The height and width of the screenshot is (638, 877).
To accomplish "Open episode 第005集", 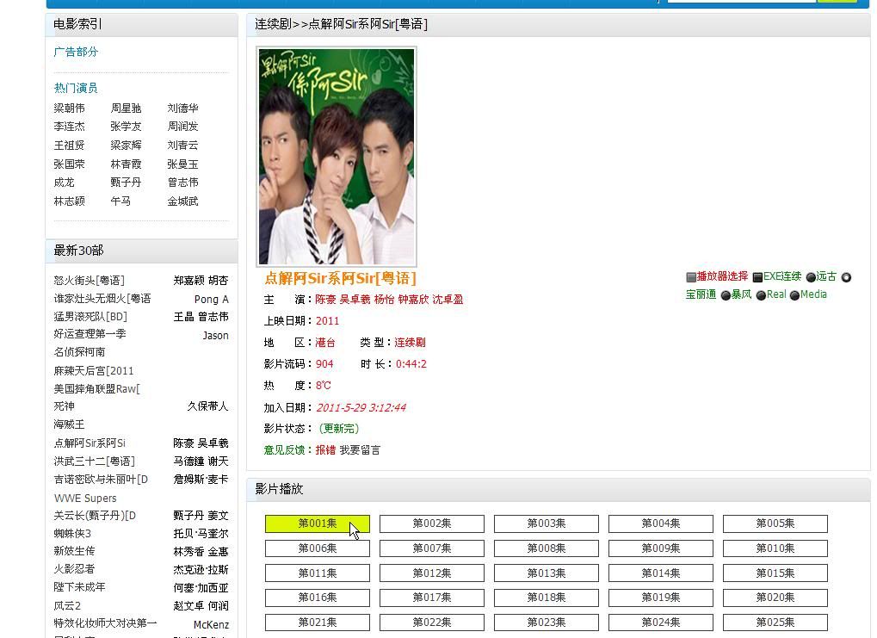I will point(775,523).
